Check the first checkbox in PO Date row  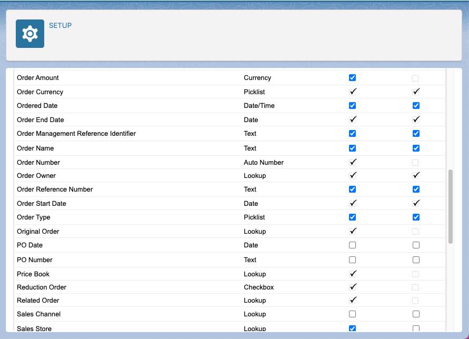tap(352, 245)
